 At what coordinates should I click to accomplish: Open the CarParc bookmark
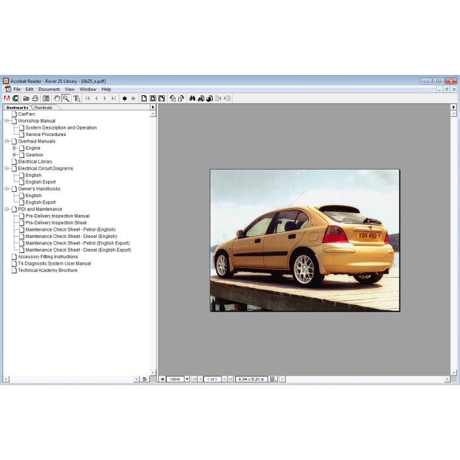pos(26,114)
